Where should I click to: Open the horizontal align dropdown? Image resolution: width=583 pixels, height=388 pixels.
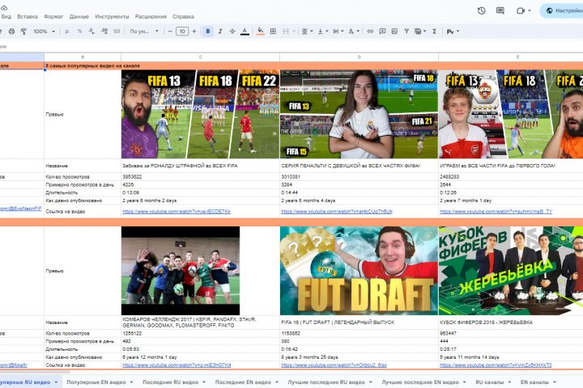(307, 32)
